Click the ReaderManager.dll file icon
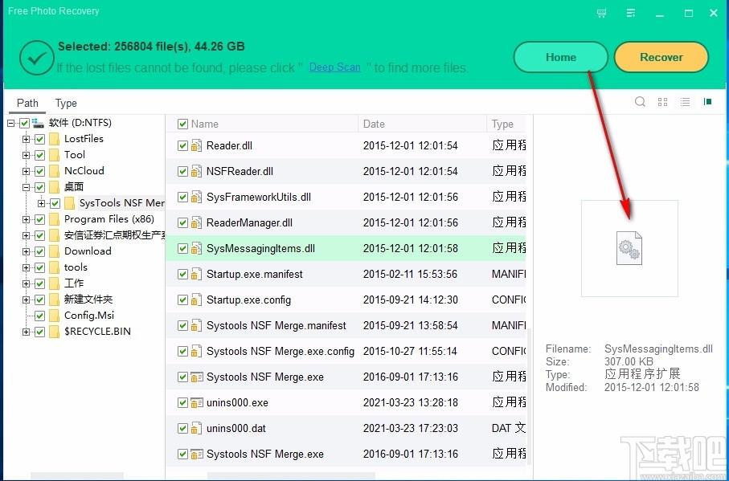729x481 pixels. click(x=196, y=223)
